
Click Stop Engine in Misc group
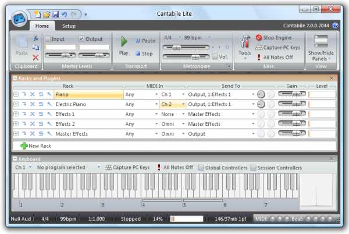pos(274,38)
